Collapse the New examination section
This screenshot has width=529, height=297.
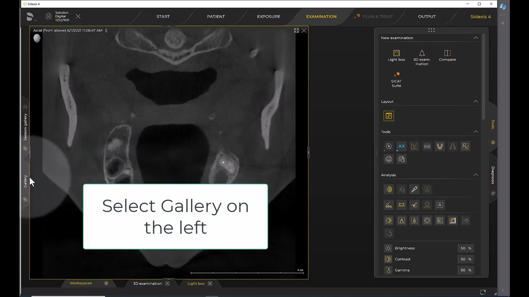click(476, 38)
